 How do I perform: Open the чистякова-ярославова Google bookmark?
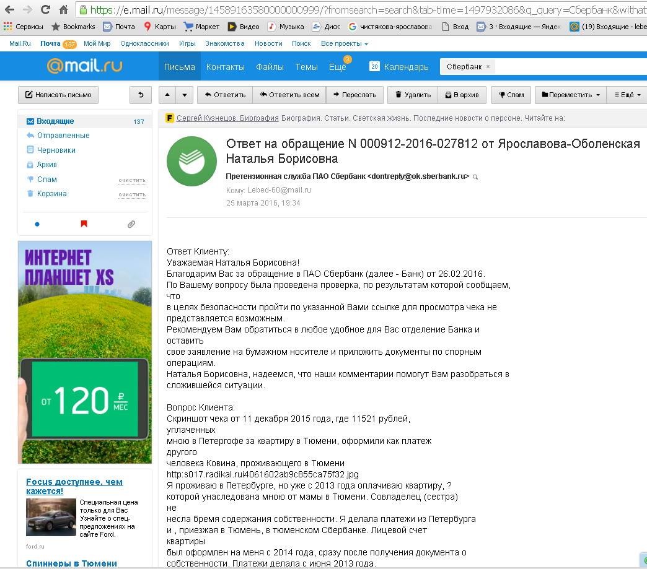coord(390,27)
